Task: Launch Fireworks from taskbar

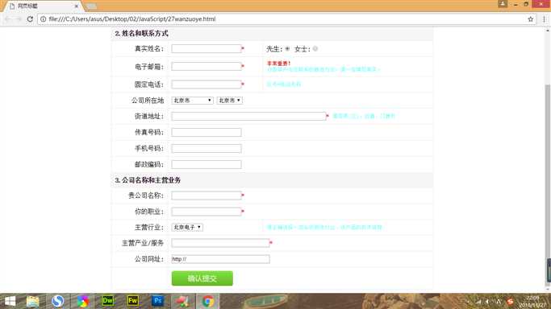Action: pos(133,301)
